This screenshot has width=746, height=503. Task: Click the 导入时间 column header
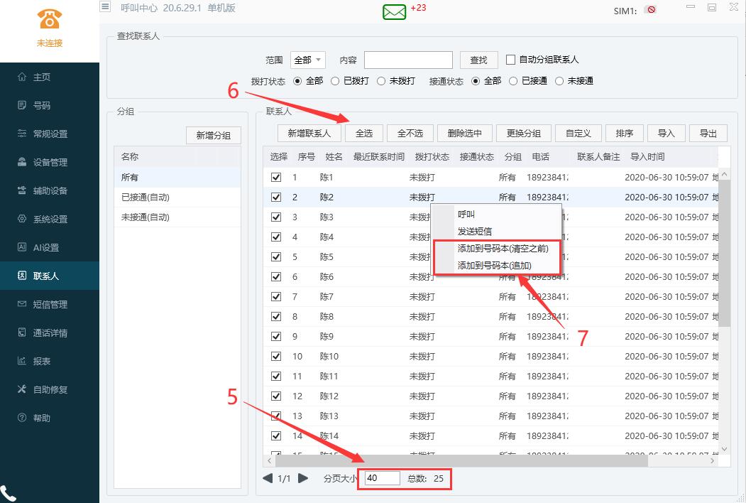click(x=647, y=157)
